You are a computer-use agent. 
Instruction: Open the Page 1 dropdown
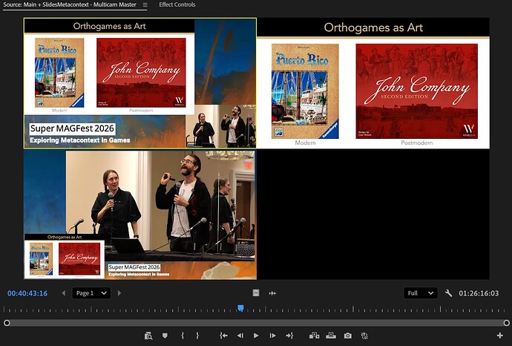click(91, 293)
